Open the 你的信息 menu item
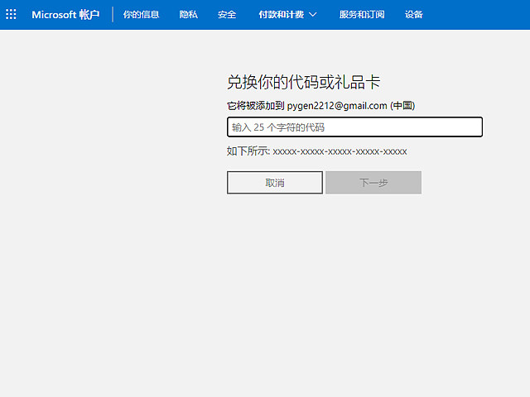530x397 pixels. (141, 15)
